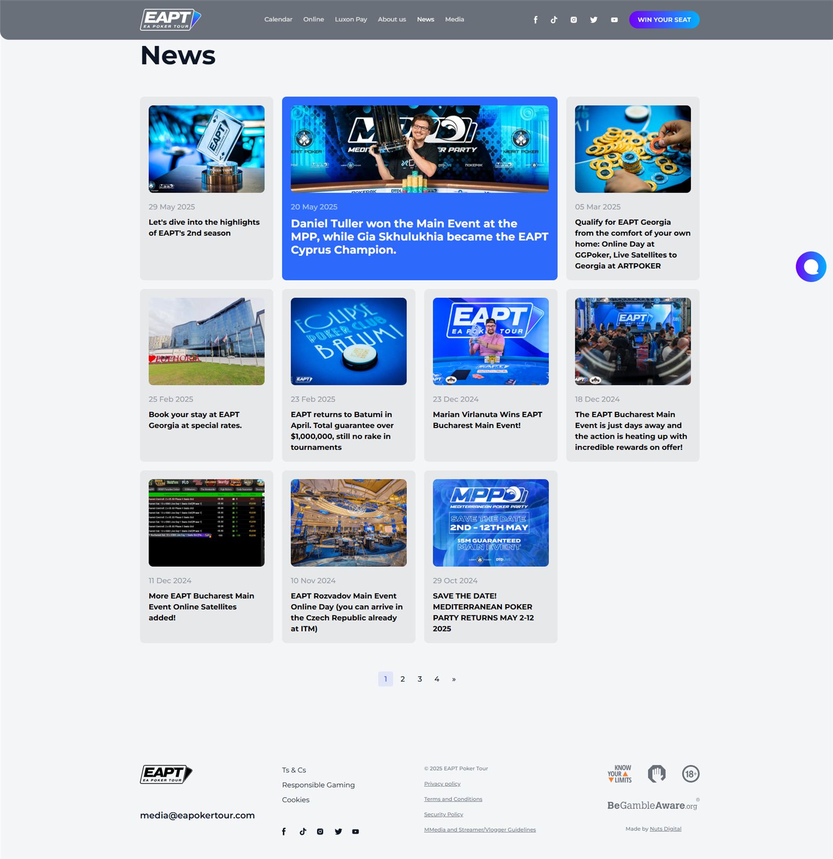Open MPP Save the Date thumbnail
Screen dimensions: 833x859
491,523
